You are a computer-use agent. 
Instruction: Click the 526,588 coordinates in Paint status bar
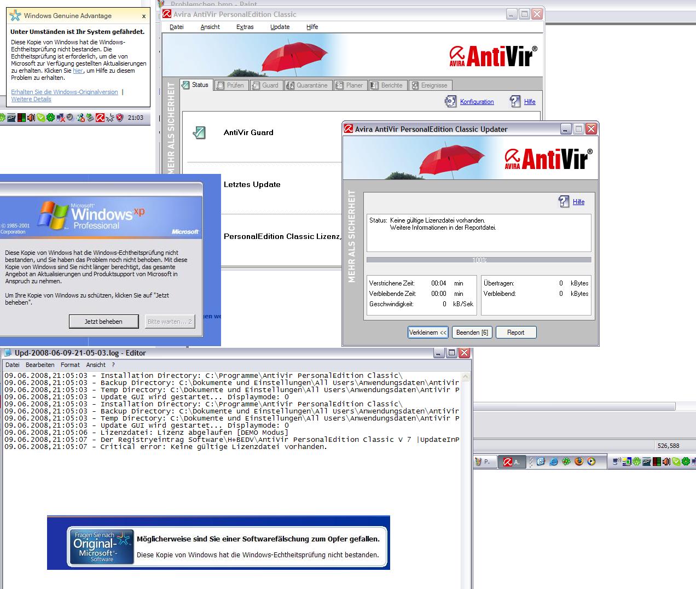coord(668,446)
